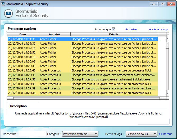This screenshot has height=139, width=177.
Task: Open the Catégorie dropdown Protection système
Action: pyautogui.click(x=80, y=134)
